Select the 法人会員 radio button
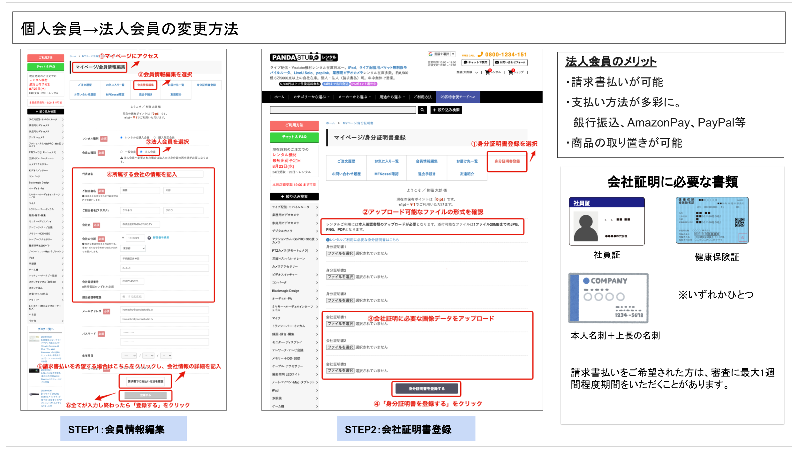This screenshot has width=798, height=449. tap(141, 152)
